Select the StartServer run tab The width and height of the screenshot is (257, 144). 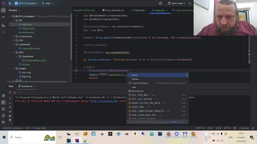pos(25,86)
